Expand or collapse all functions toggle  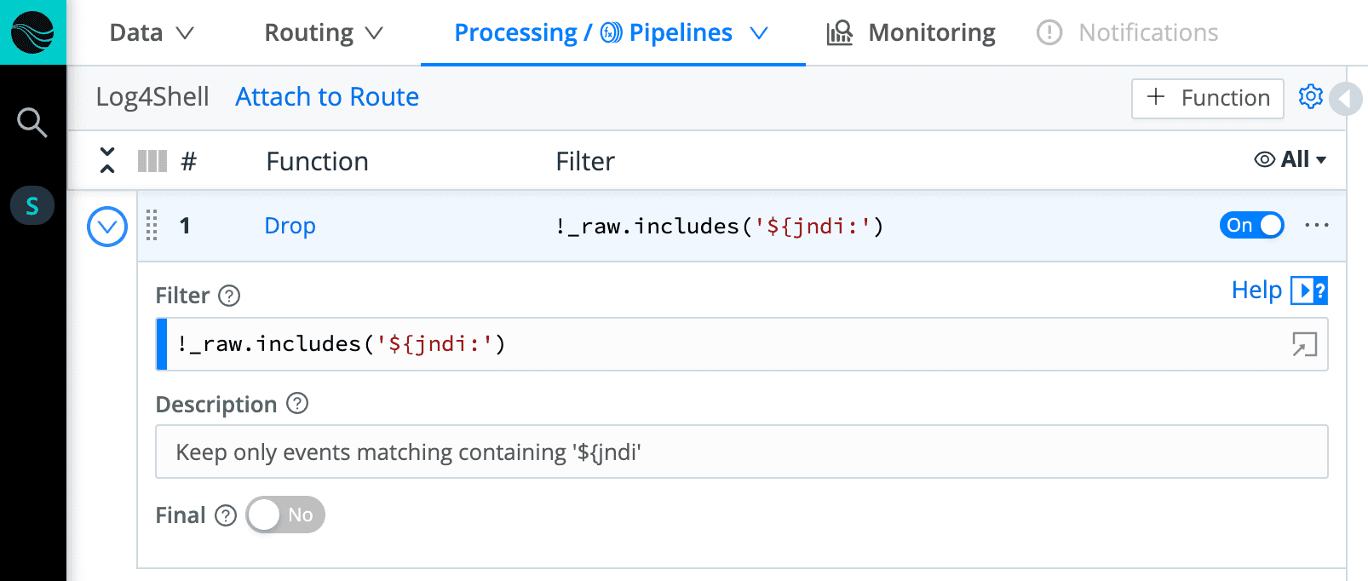click(107, 160)
